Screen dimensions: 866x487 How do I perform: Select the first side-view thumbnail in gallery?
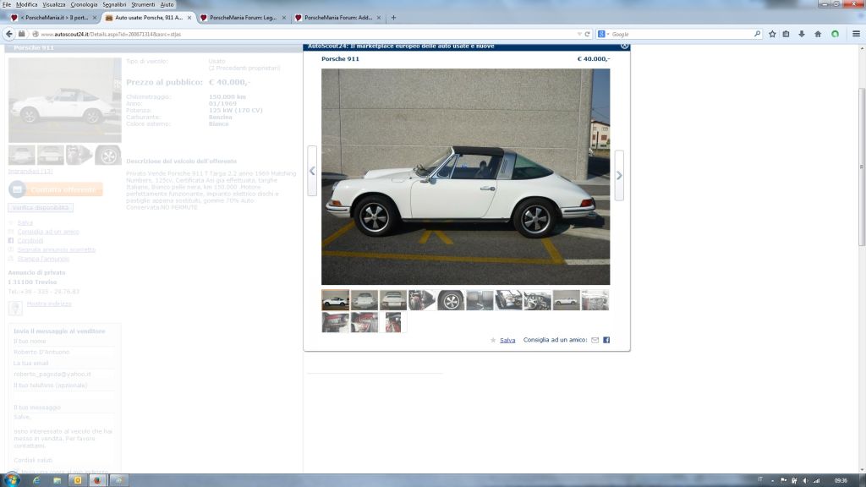pos(335,300)
